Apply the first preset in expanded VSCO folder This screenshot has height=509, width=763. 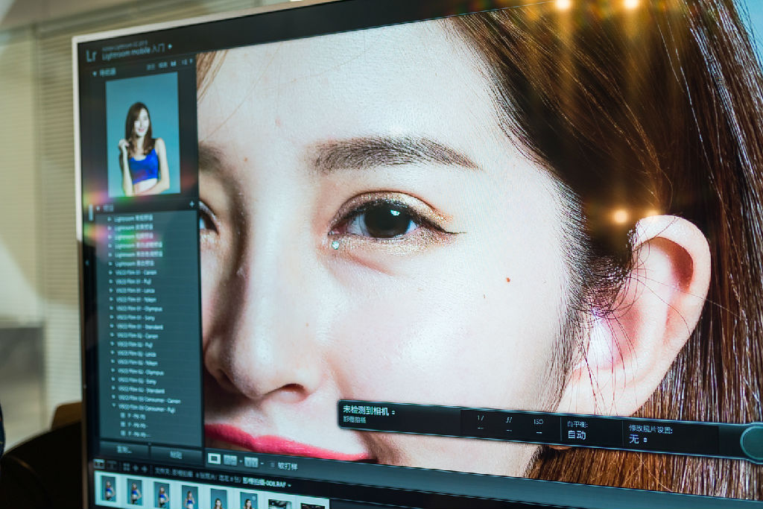tap(133, 417)
